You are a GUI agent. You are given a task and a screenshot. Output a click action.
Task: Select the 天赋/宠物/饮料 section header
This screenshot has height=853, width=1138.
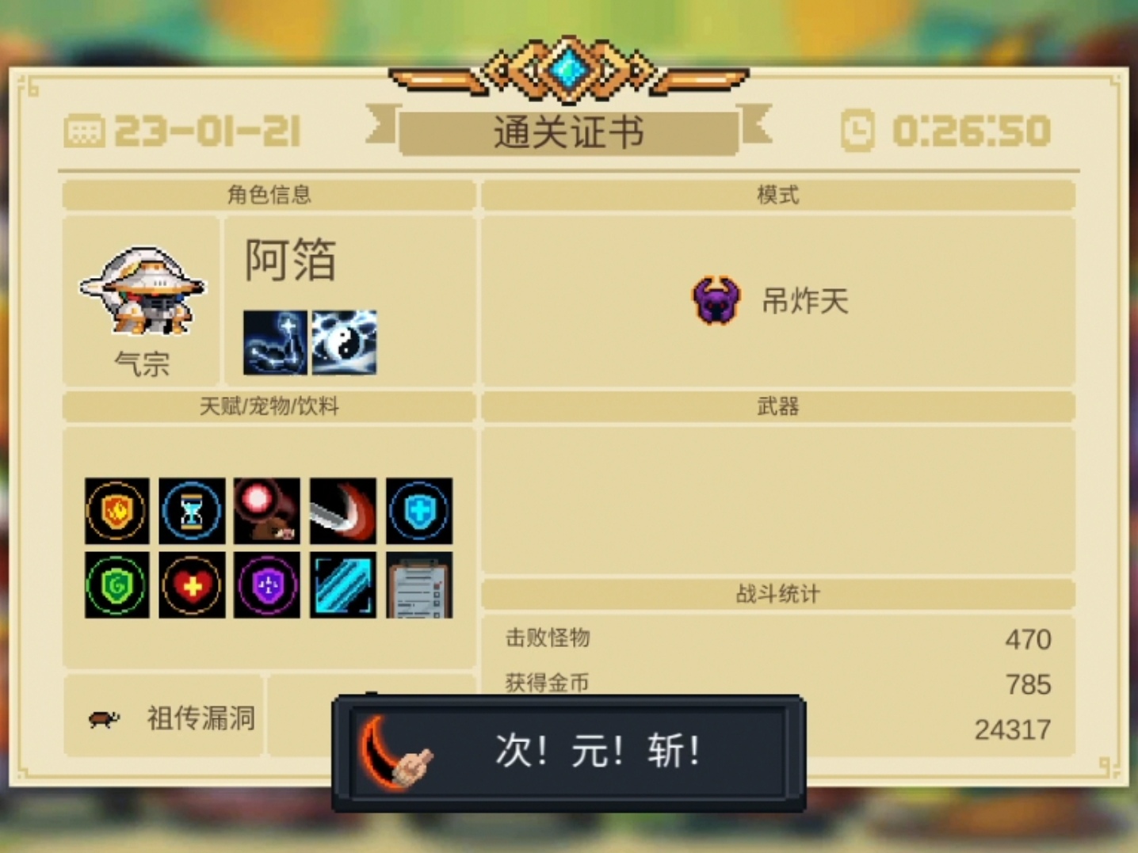[269, 406]
